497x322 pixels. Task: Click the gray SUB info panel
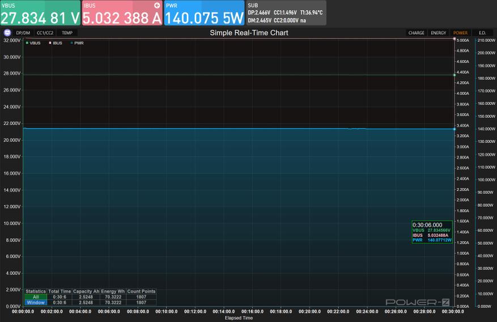(x=286, y=13)
